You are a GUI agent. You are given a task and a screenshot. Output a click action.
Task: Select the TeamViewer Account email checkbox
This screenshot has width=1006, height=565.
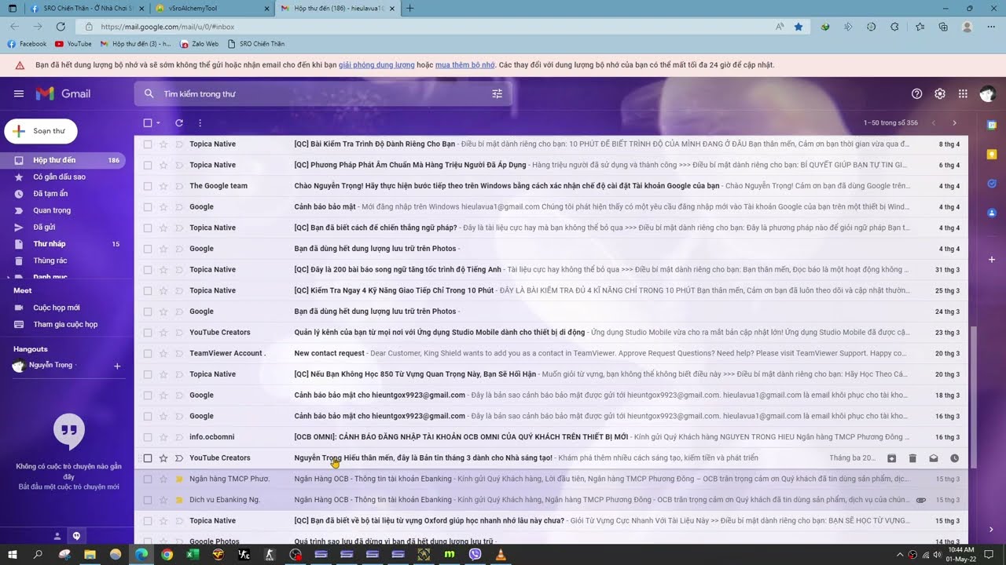(x=148, y=353)
